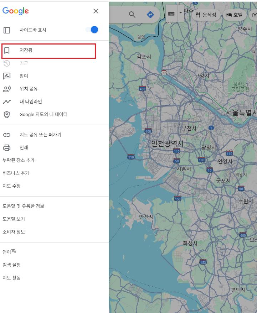This screenshot has height=313, width=257.
Task: Click the contribute edit icon beside 참여
Action: (x=7, y=76)
